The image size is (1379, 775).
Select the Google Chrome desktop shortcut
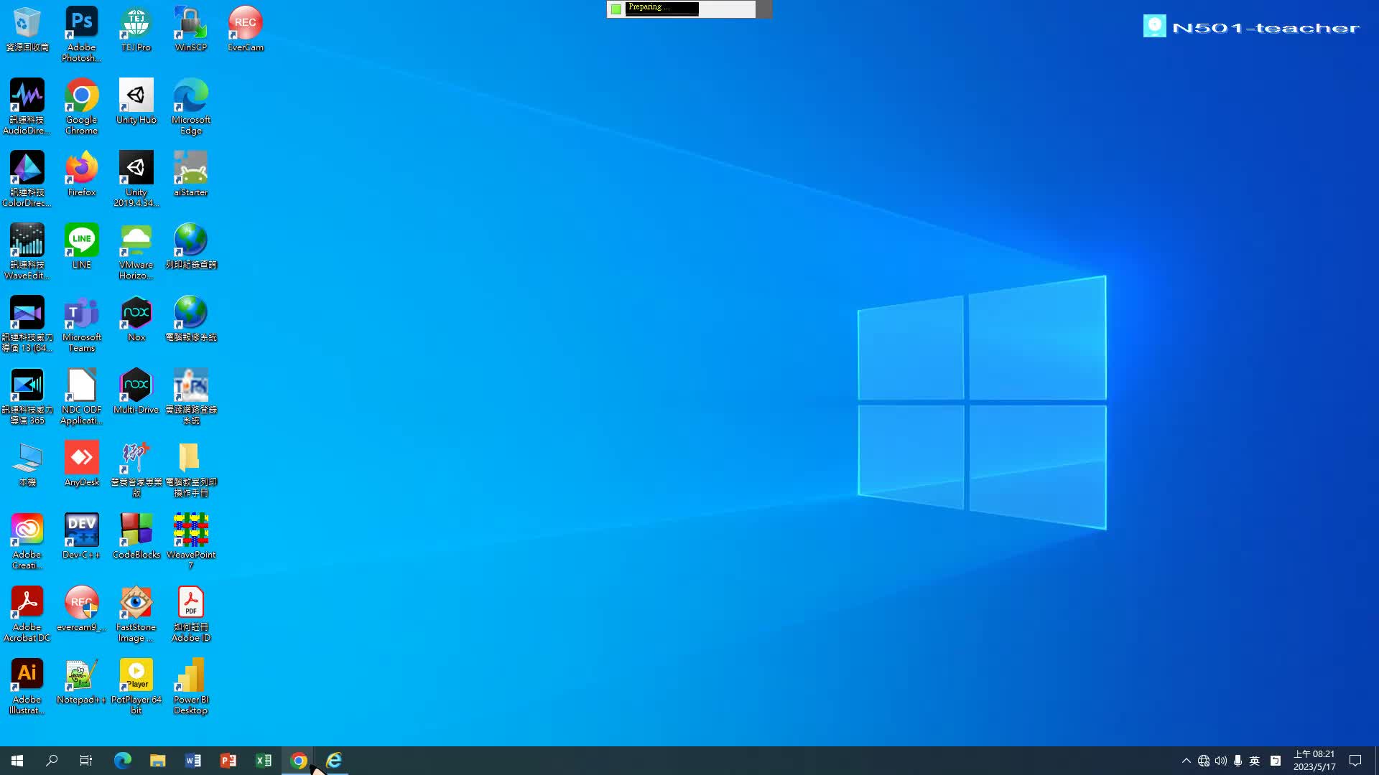pos(81,106)
